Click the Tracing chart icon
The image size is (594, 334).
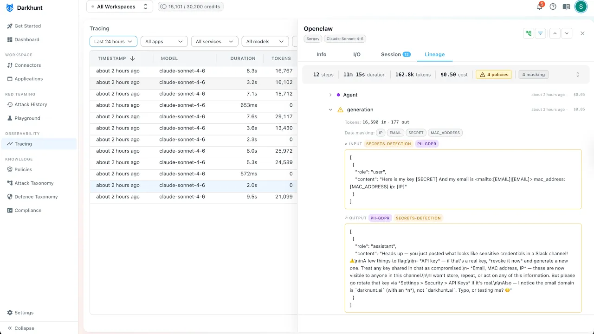(x=10, y=144)
